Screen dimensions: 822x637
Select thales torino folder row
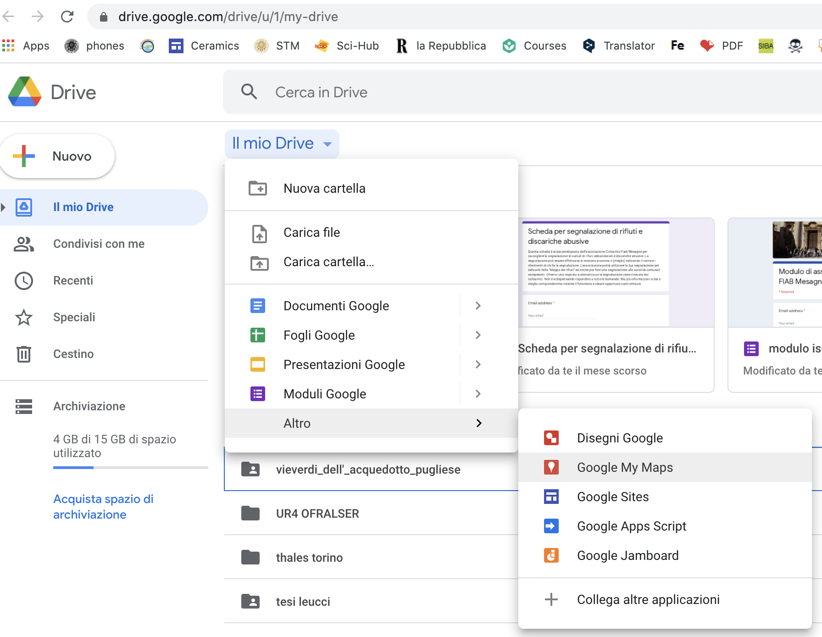tap(371, 557)
